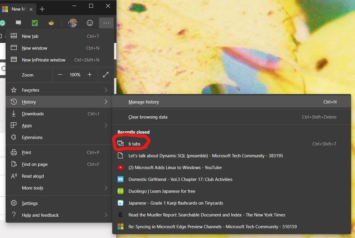This screenshot has height=238, width=355.
Task: Start Read aloud from the menu
Action: coord(60,176)
